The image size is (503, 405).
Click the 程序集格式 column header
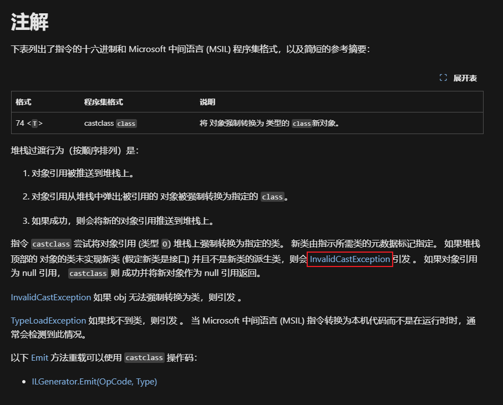coord(103,102)
